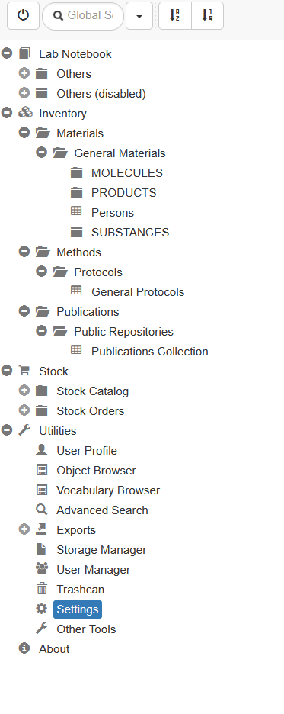
Task: Click the User Manager group icon
Action: [41, 569]
